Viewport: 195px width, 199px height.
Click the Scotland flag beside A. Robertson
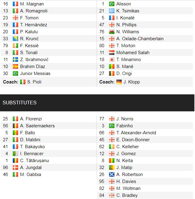pos(111,175)
